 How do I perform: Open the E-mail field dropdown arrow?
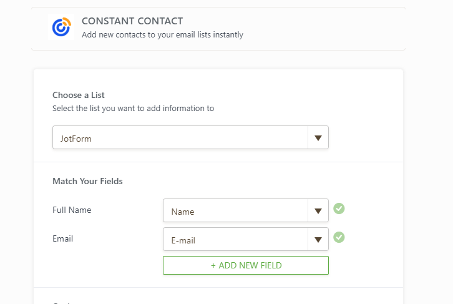pyautogui.click(x=318, y=239)
